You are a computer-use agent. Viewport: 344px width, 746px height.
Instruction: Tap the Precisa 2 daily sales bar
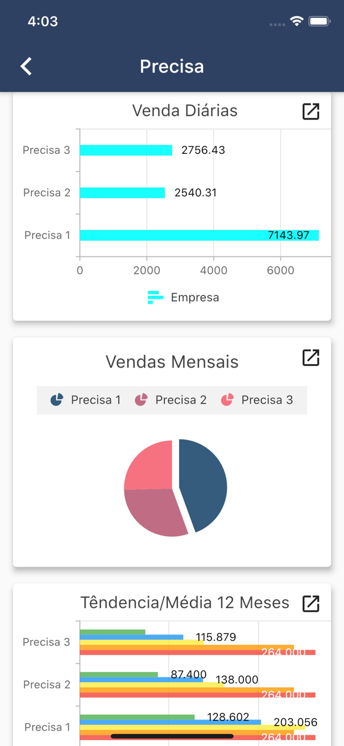coord(122,192)
